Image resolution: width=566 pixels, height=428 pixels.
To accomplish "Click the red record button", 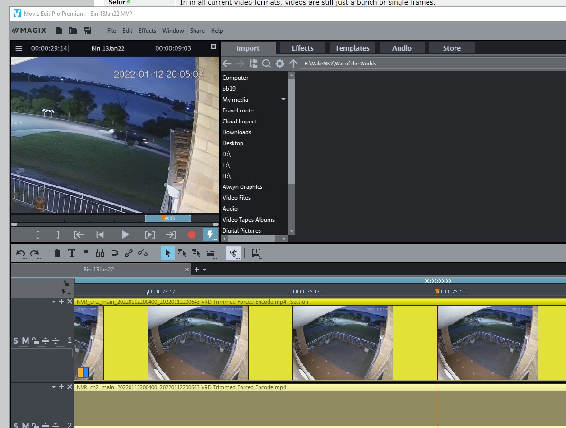I will pos(192,234).
